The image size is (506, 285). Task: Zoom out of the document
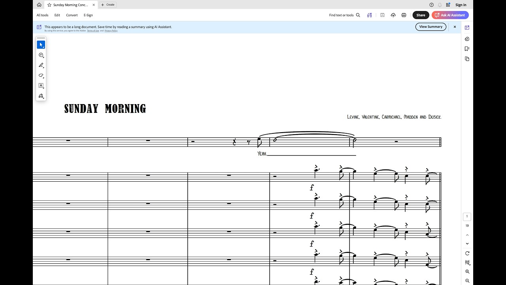pos(467,281)
